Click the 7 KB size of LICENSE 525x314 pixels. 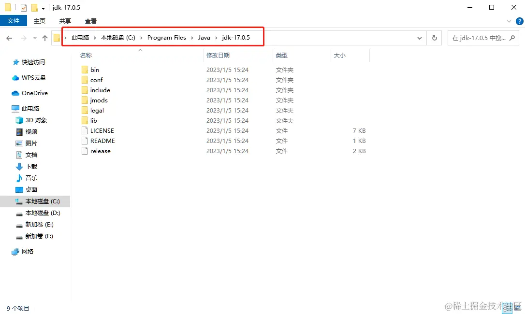tap(359, 130)
